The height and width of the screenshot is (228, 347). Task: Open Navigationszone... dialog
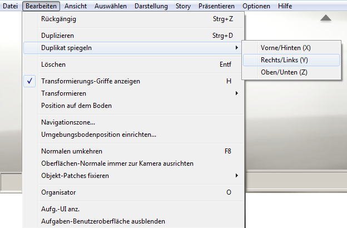point(133,122)
